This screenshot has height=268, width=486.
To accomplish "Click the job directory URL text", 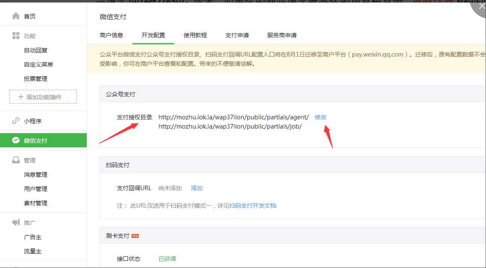I will click(x=230, y=126).
